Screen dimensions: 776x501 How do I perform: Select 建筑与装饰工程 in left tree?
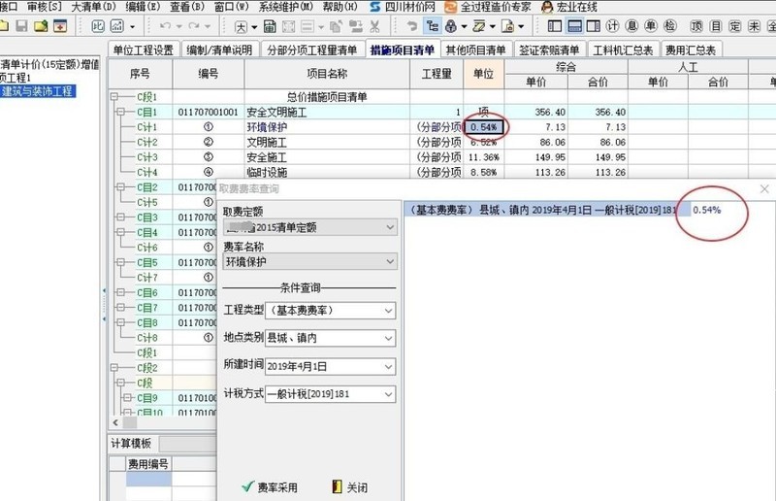click(37, 91)
